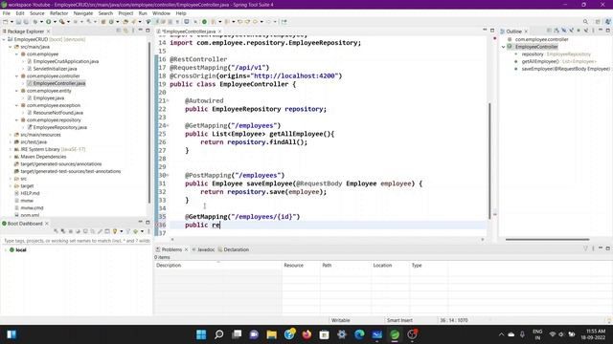Maximize the Outline panel
This screenshot has width=613, height=344.
(607, 31)
